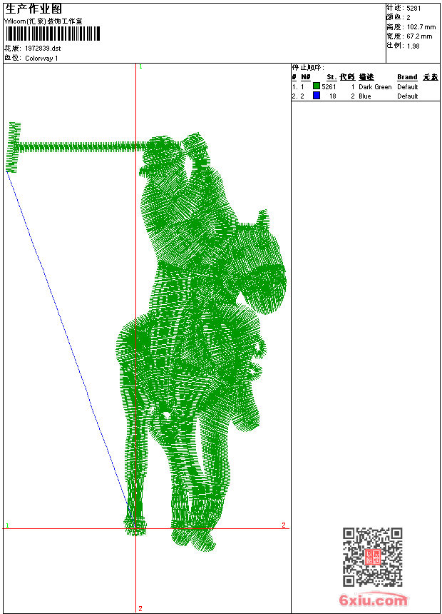This screenshot has height=614, width=442.
Task: Click the colors count '颜色: 2'
Action: pyautogui.click(x=399, y=18)
